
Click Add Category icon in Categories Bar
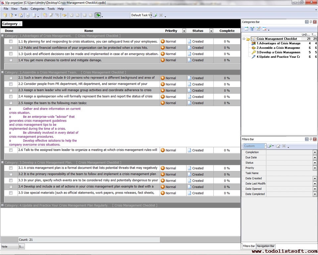246,29
